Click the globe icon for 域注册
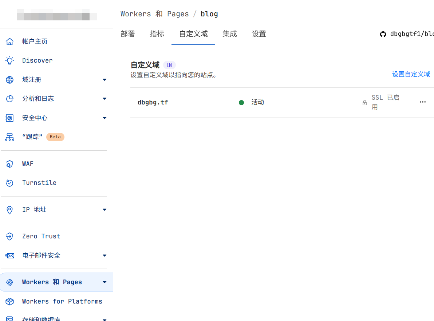434x321 pixels. pyautogui.click(x=10, y=80)
